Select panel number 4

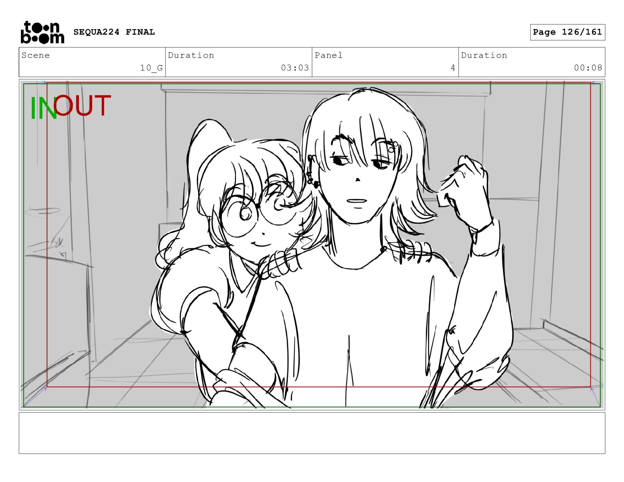tap(453, 68)
